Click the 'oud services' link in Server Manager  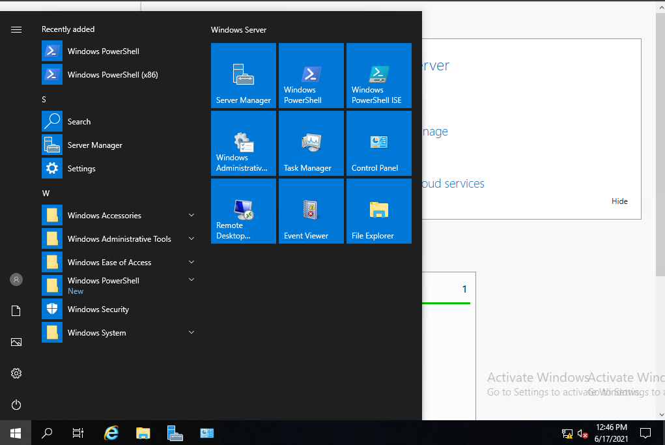[x=453, y=183]
